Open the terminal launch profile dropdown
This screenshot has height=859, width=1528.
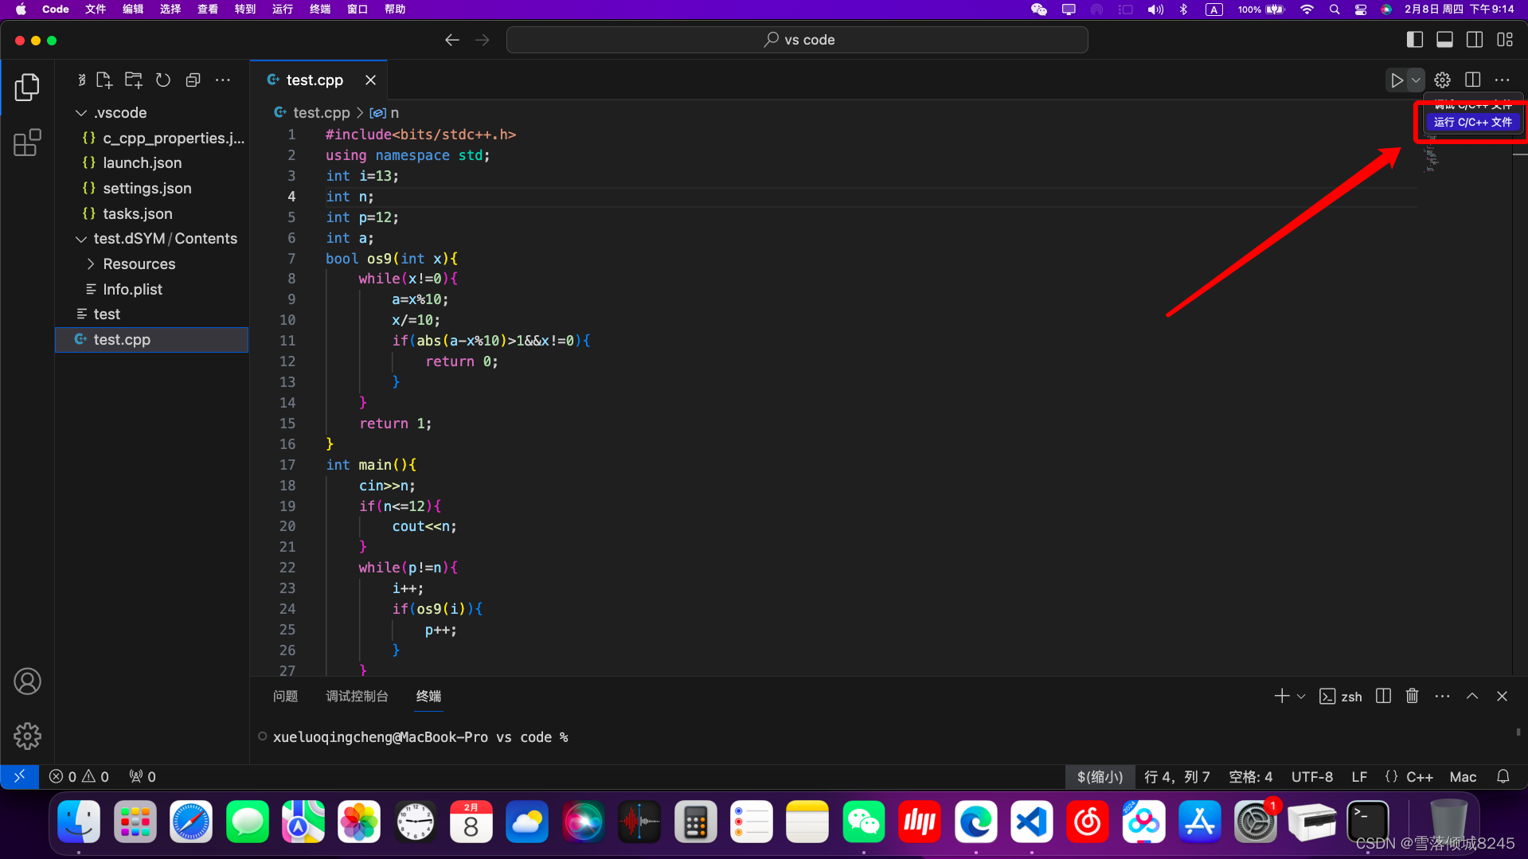[x=1301, y=697]
